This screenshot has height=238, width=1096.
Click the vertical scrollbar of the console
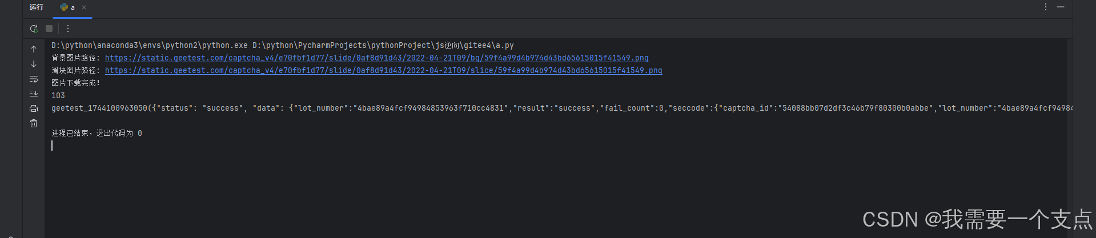(x=1069, y=137)
